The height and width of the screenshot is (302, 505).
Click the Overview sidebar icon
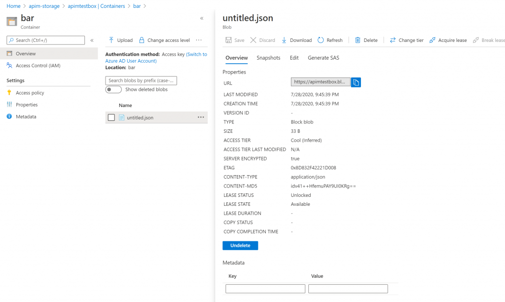coord(9,53)
